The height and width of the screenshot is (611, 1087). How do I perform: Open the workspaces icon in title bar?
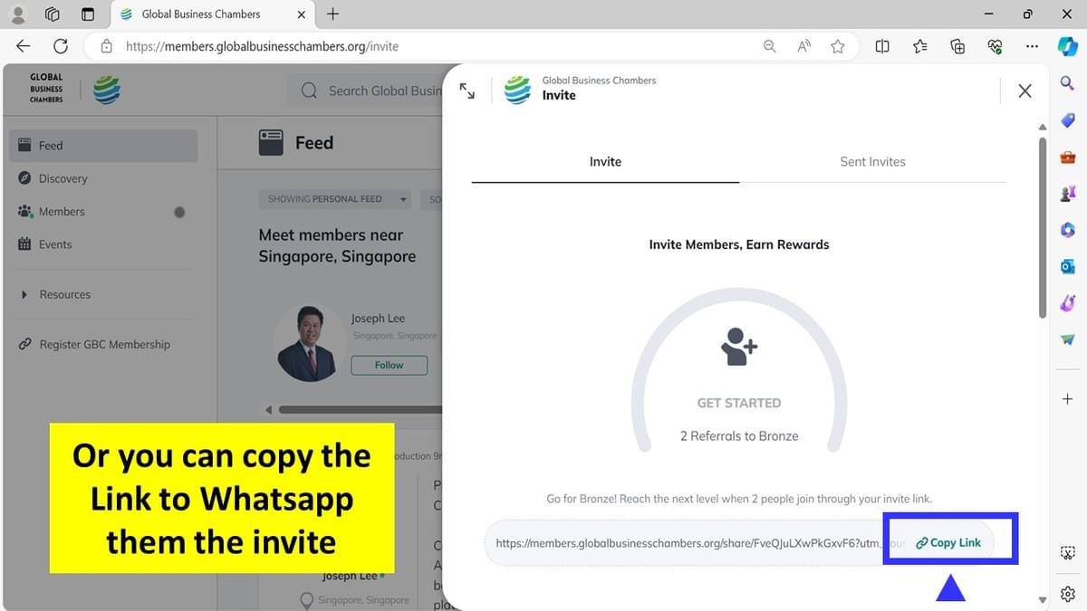click(x=52, y=14)
